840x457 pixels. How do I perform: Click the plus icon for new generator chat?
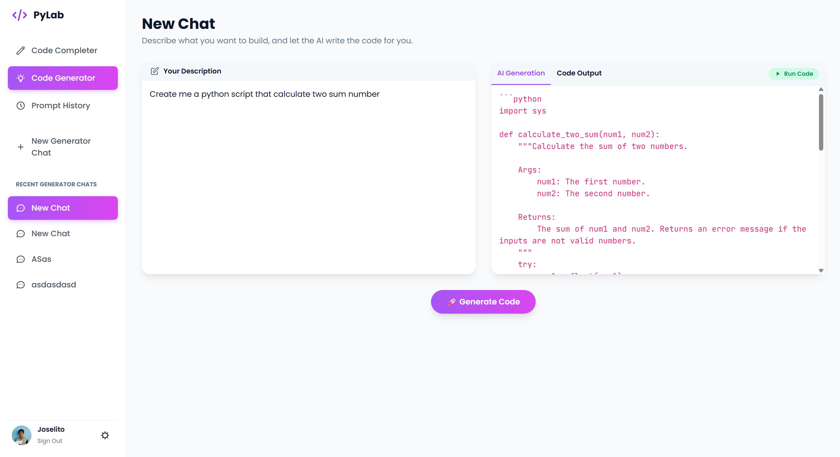coord(21,147)
